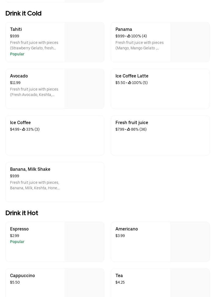This screenshot has height=297, width=219.
Task: Open the Banana, Milk Shake item
Action: click(x=30, y=169)
